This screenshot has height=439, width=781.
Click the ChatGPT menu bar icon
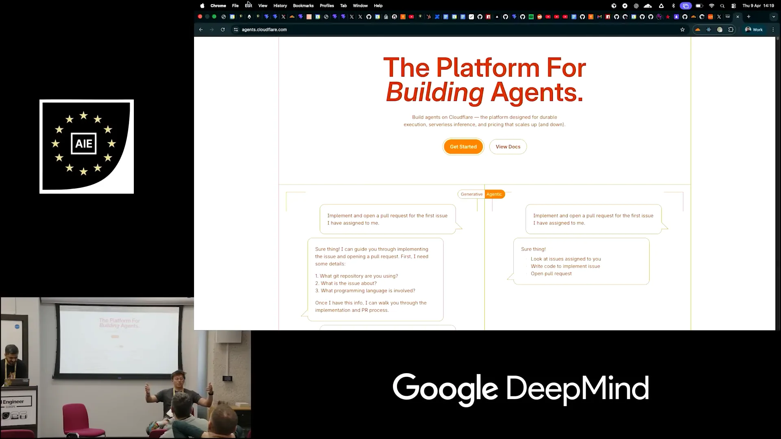pos(636,6)
